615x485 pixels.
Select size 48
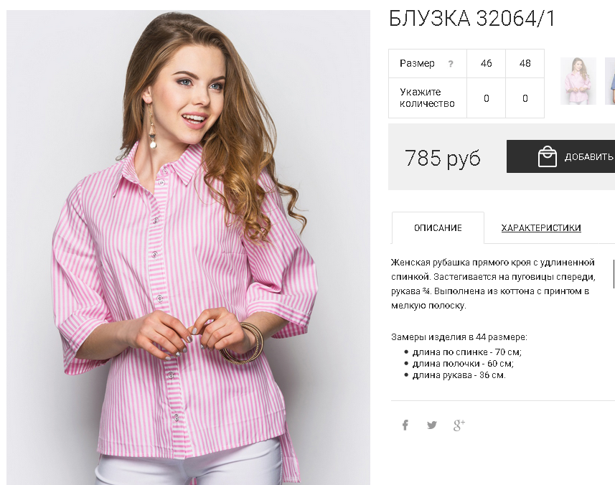525,64
